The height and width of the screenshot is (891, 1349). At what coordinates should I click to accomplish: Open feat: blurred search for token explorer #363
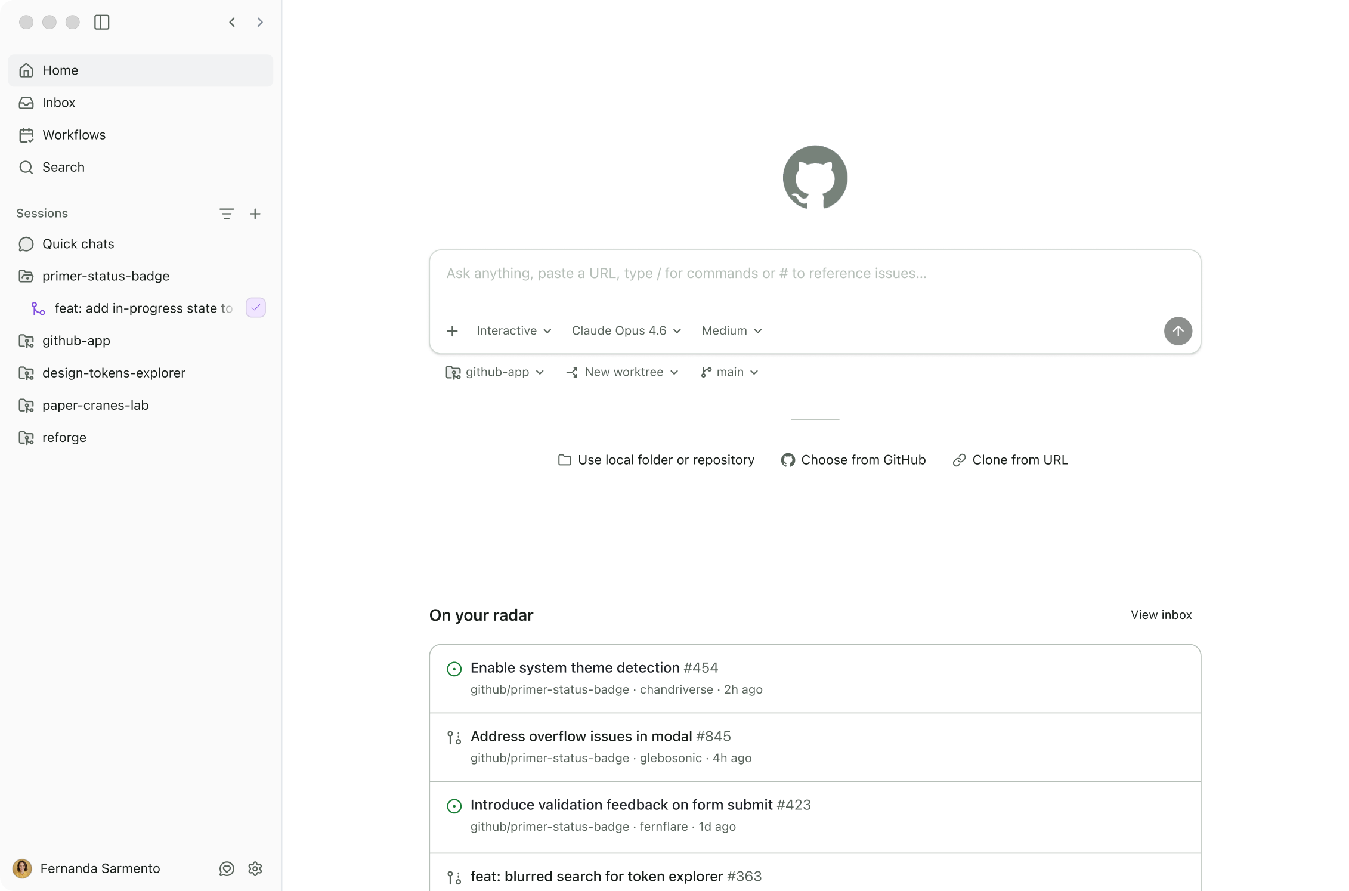point(815,873)
